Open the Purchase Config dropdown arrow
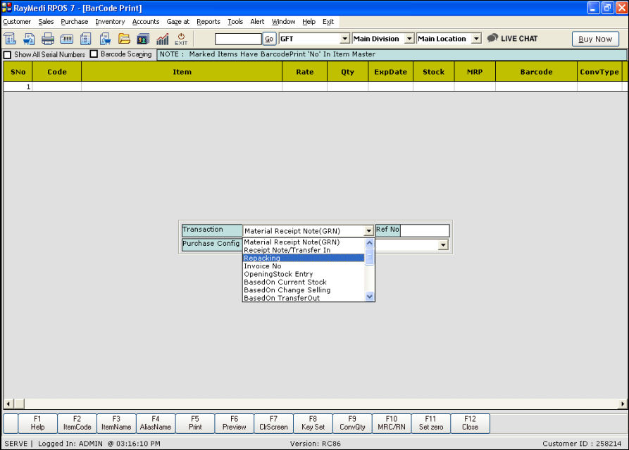 [x=443, y=244]
